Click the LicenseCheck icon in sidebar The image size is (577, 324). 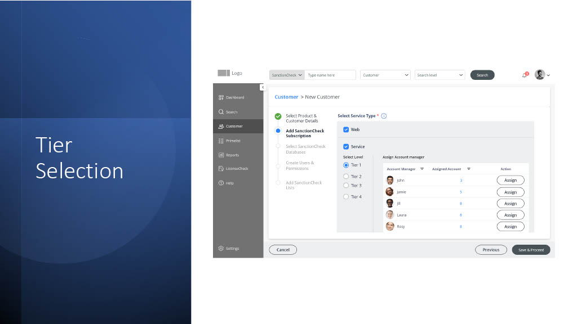(221, 169)
